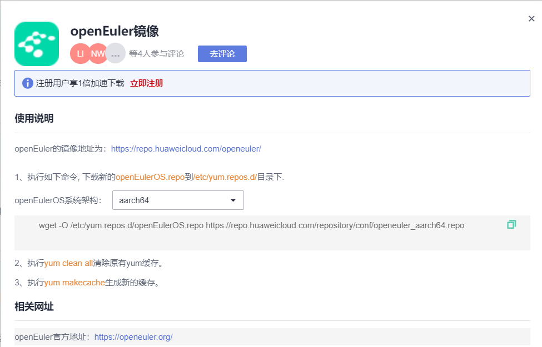Click the openEuler镜像 title
542x347 pixels.
click(x=115, y=31)
